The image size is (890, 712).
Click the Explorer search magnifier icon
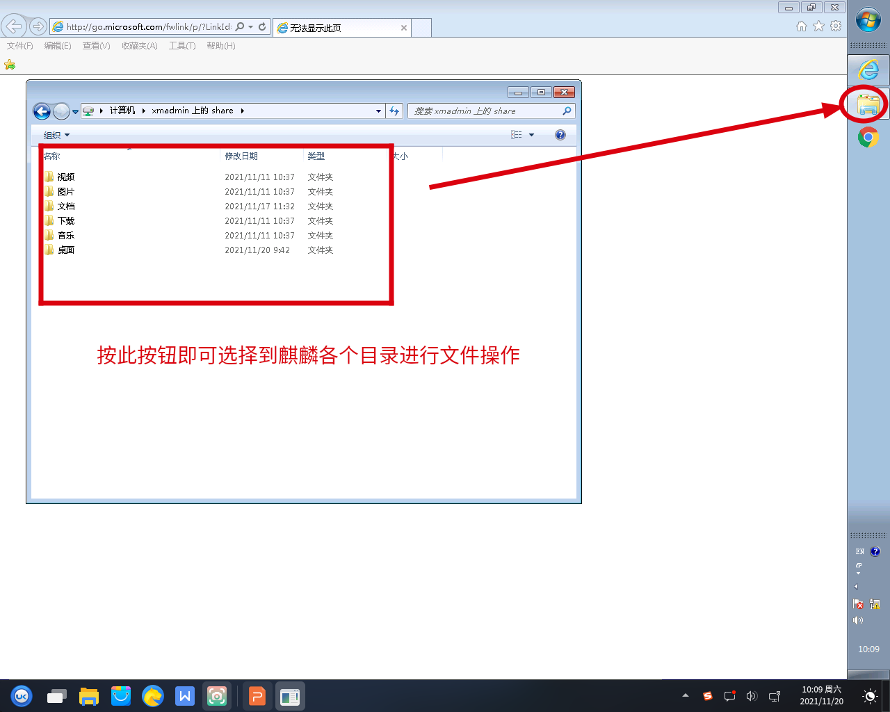point(567,111)
